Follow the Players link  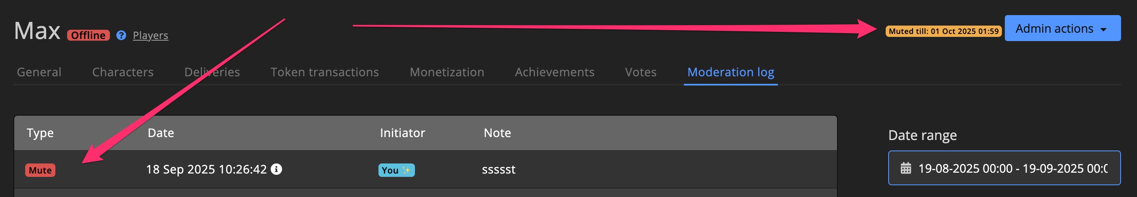click(150, 35)
